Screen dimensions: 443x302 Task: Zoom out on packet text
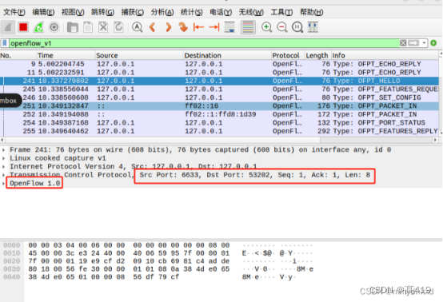pyautogui.click(x=282, y=27)
